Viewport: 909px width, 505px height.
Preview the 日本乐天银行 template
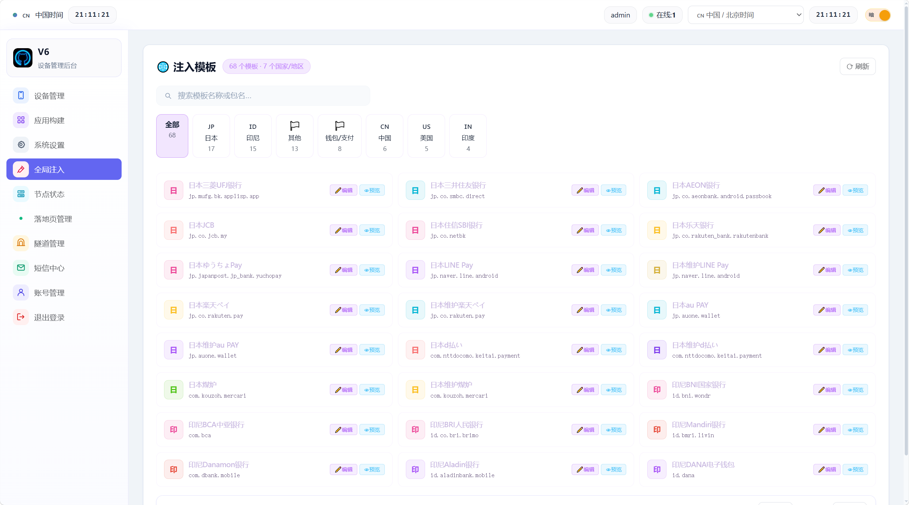pyautogui.click(x=856, y=230)
